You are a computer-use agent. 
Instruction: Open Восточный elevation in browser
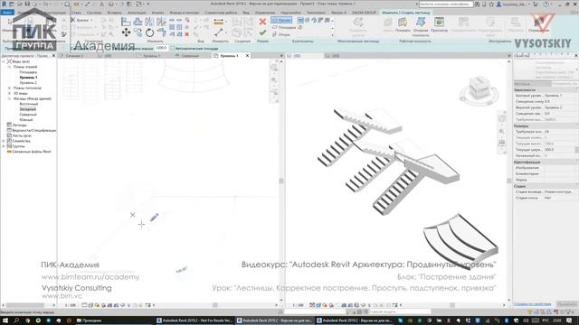[28, 104]
